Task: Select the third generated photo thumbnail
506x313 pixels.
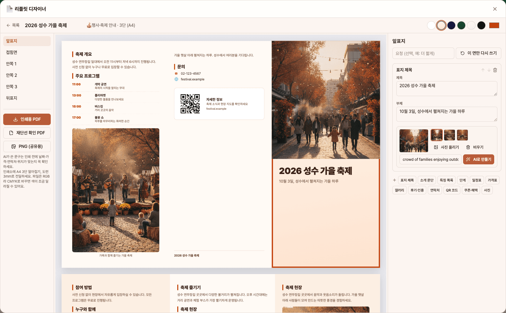Action: pyautogui.click(x=462, y=135)
